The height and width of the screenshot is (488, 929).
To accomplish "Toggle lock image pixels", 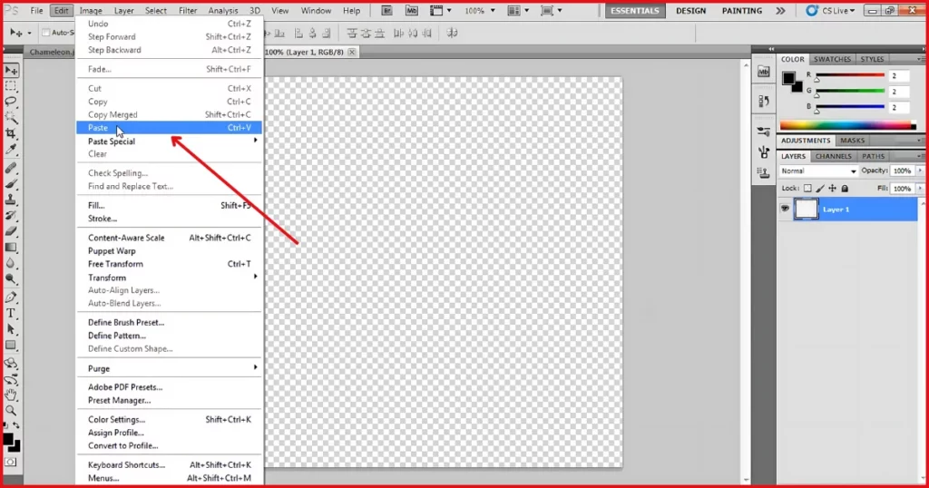I will tap(820, 189).
